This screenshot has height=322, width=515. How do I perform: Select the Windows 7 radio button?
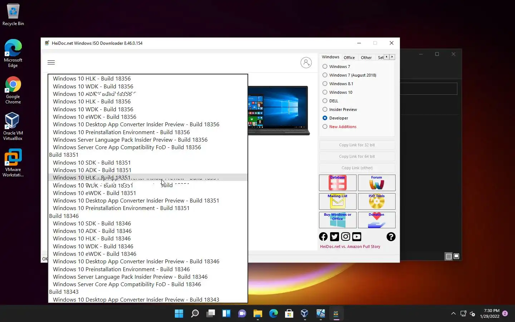325,67
